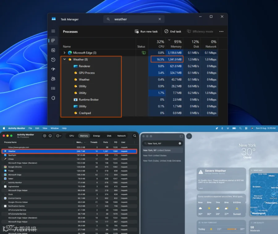The image size is (278, 234).
Task: Expand the Microsoft Edge (3) process group
Action: click(64, 53)
